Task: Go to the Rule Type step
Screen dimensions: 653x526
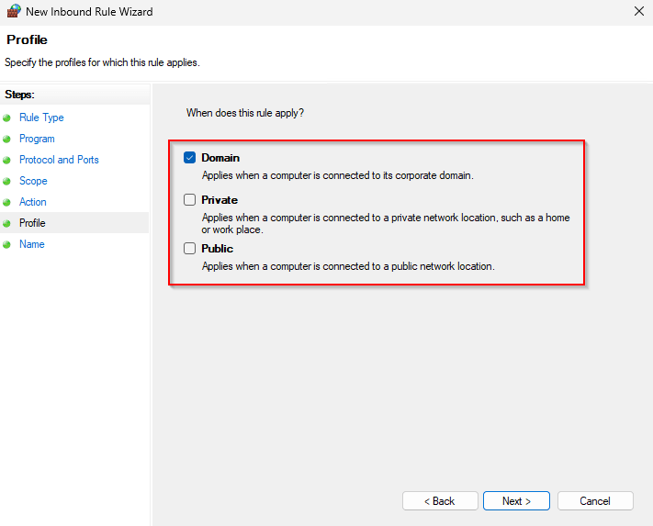Action: point(41,118)
